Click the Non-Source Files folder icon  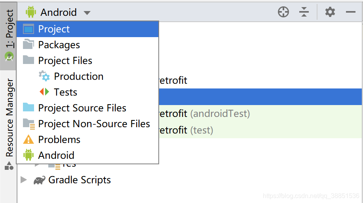(x=29, y=124)
